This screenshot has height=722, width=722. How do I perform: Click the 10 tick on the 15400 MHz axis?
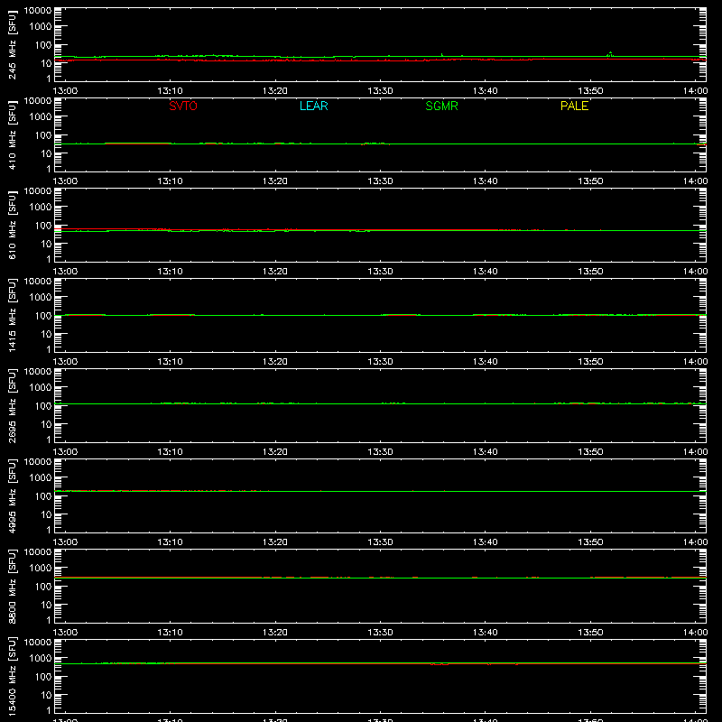(x=47, y=695)
